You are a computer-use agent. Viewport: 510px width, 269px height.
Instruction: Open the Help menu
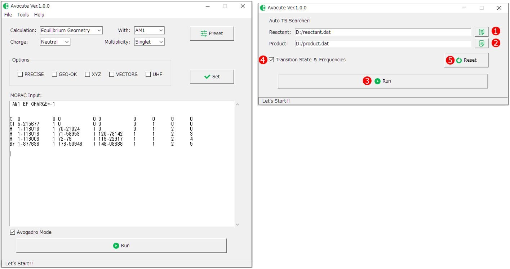[39, 15]
